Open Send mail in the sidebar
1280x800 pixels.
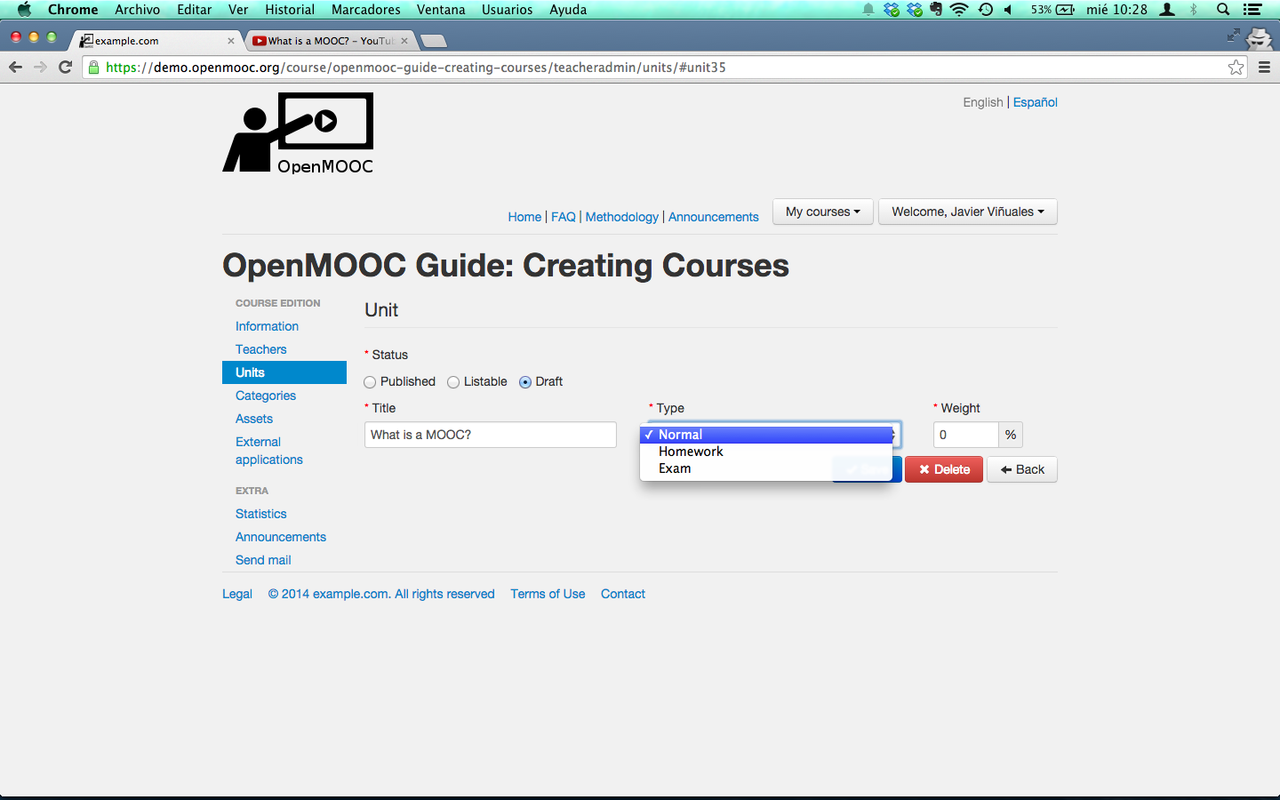263,560
